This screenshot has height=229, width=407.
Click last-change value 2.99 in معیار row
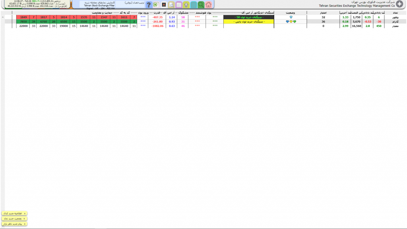(345, 26)
